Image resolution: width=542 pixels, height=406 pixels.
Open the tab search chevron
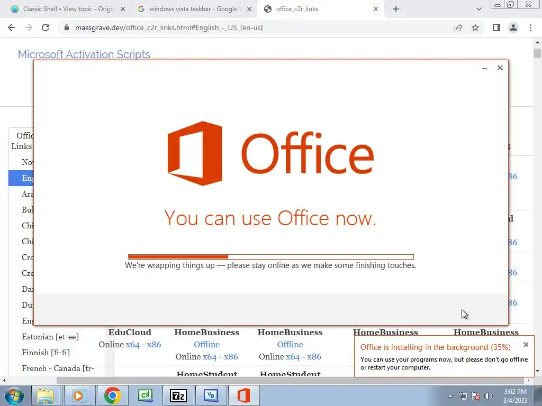(x=478, y=10)
